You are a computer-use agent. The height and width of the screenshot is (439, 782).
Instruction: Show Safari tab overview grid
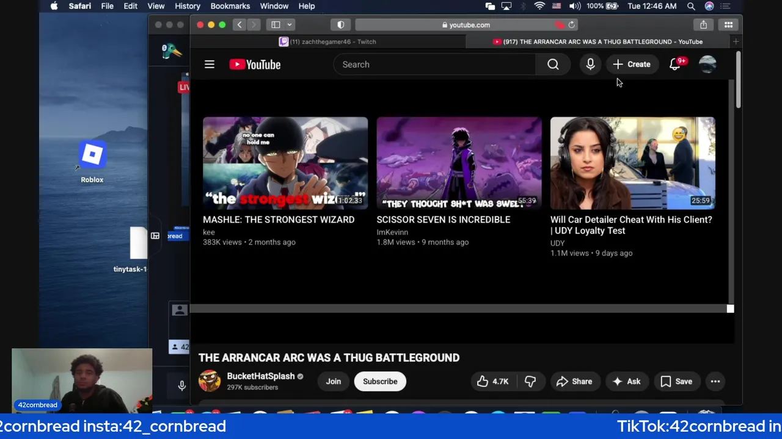pos(729,25)
